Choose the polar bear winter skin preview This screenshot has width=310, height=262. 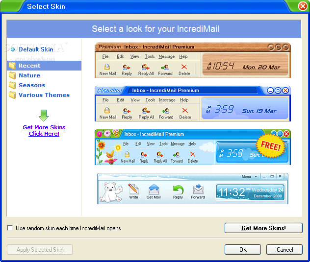pos(193,189)
